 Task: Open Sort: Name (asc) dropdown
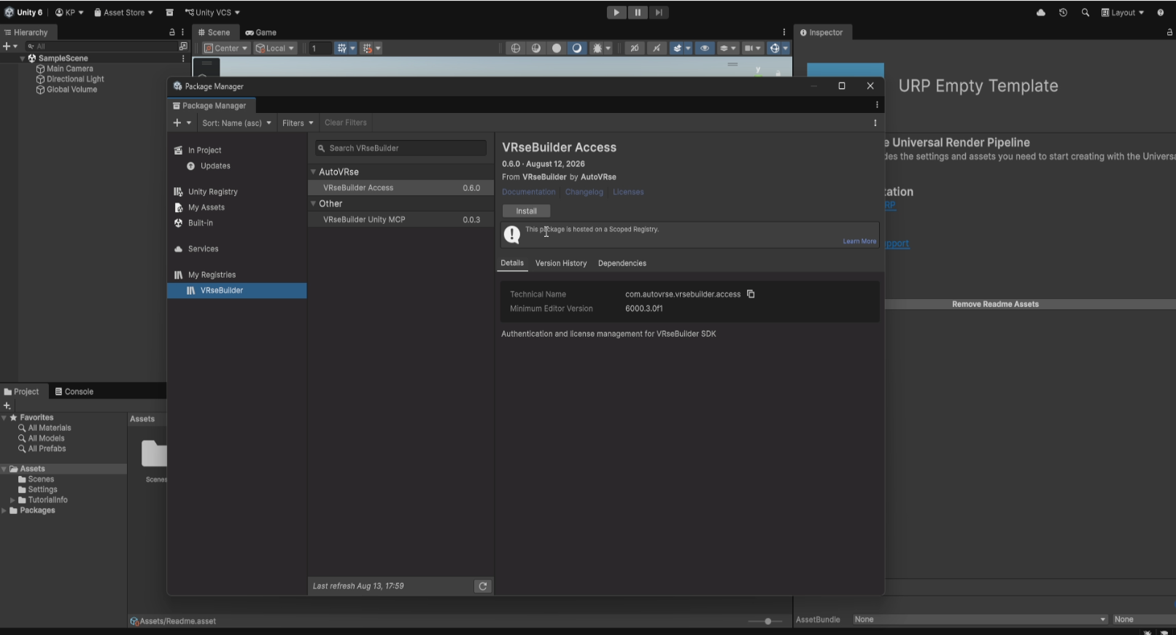(x=236, y=122)
